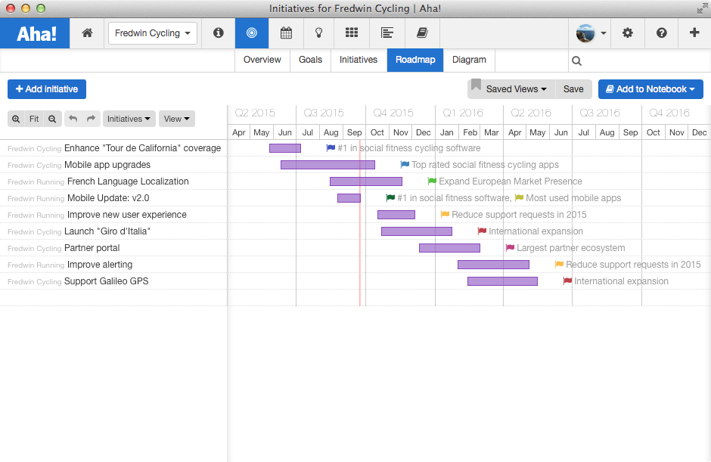Click the search magnifier icon
Screen dimensions: 711x462
[577, 60]
